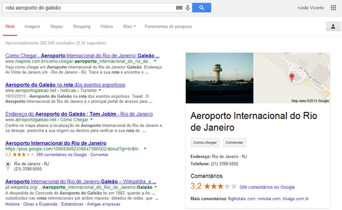Click the voice search microphone icon
The height and width of the screenshot is (210, 342).
tap(188, 7)
